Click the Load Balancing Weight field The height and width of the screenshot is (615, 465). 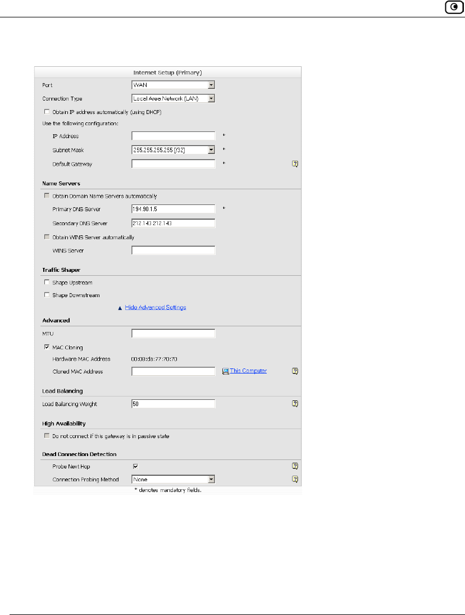tap(174, 404)
